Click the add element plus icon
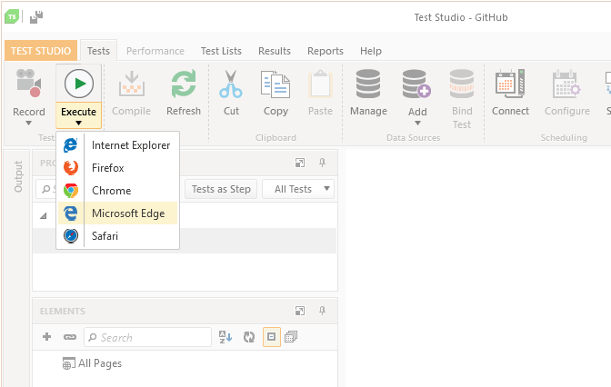Viewport: 611px width, 387px height. tap(46, 337)
